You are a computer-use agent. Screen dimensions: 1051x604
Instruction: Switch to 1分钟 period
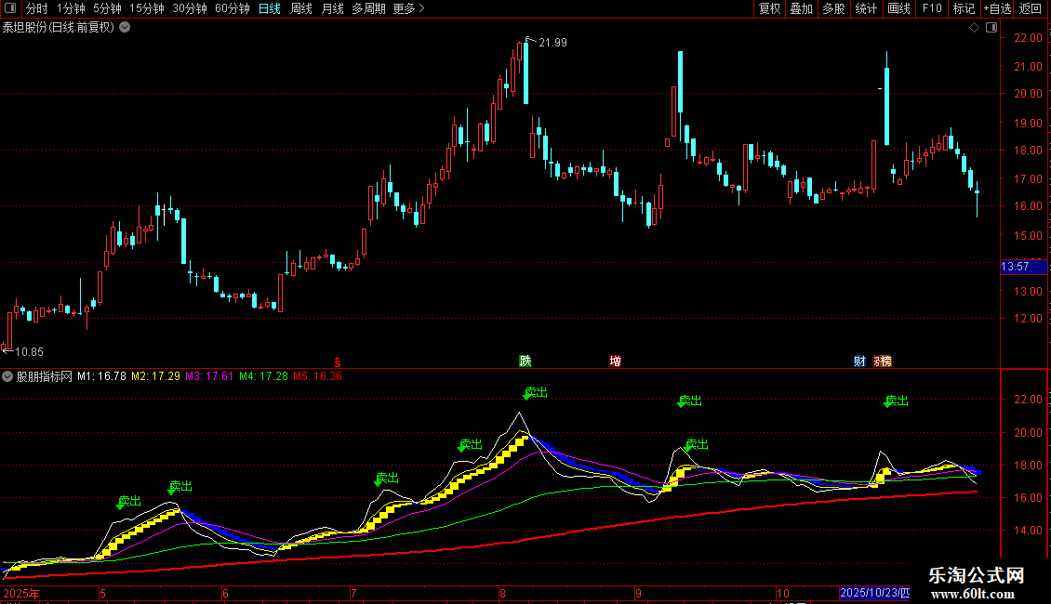[x=71, y=8]
